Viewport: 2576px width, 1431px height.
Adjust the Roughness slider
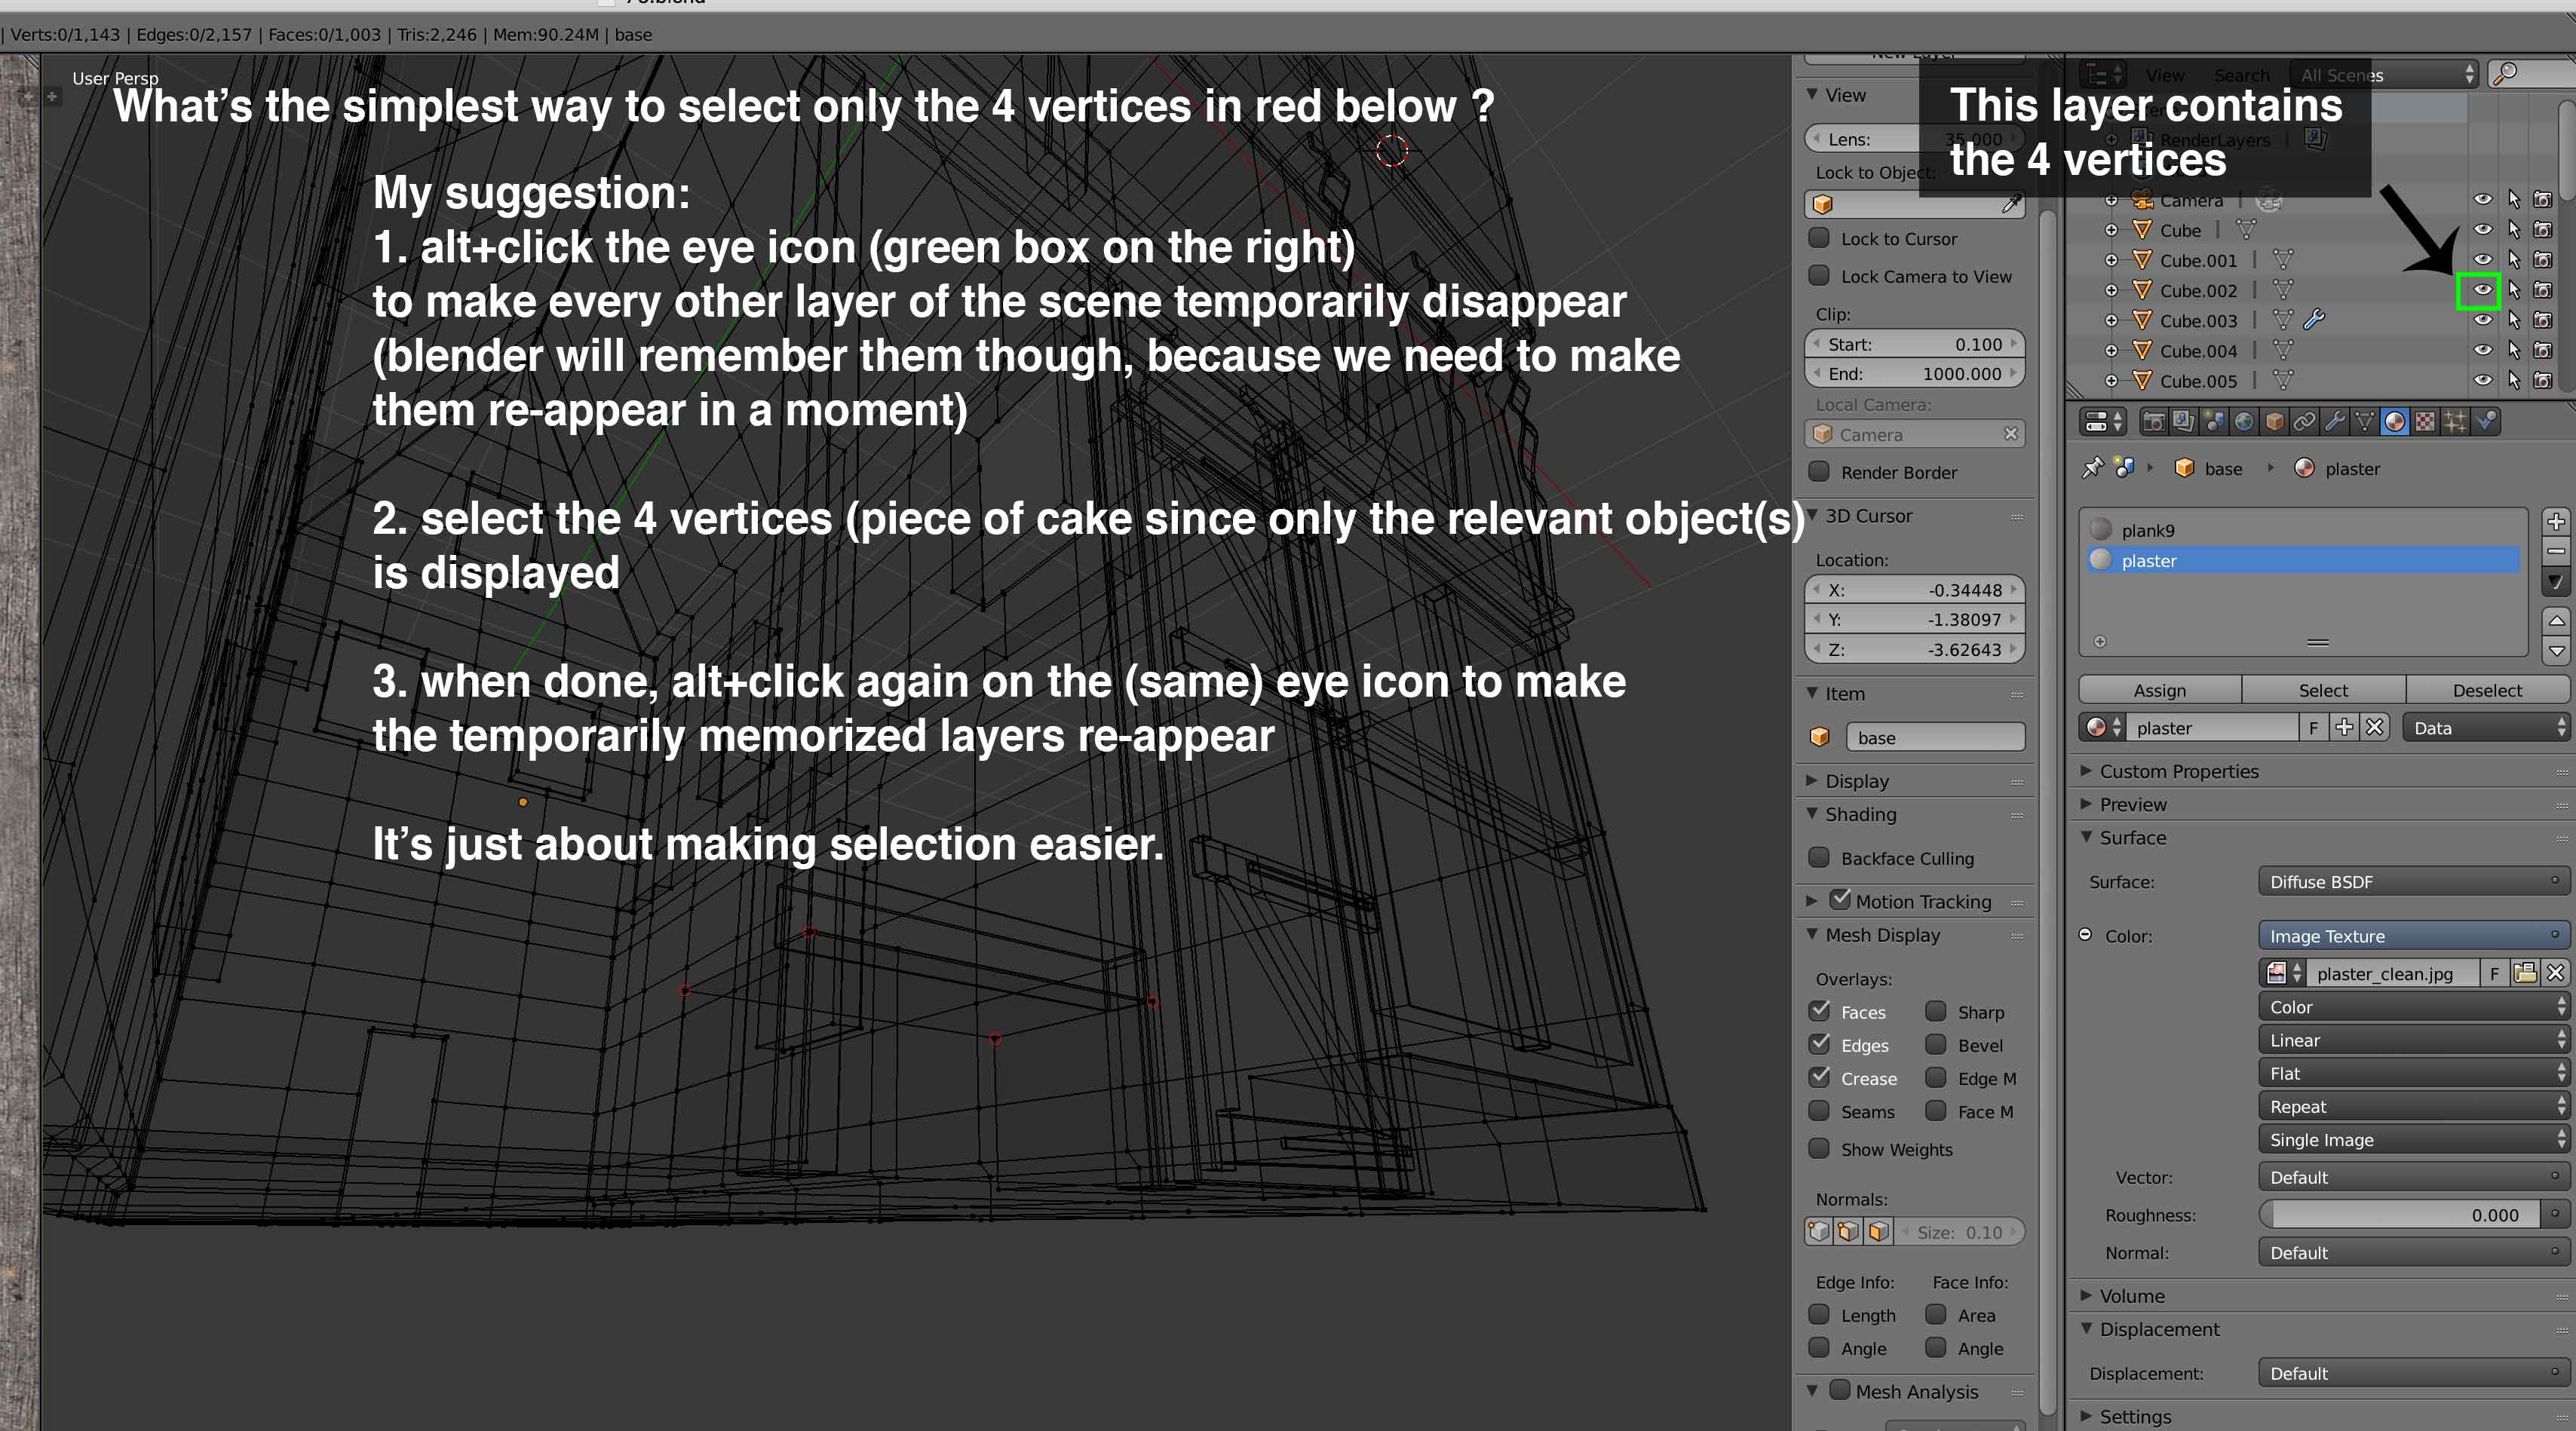2400,1215
